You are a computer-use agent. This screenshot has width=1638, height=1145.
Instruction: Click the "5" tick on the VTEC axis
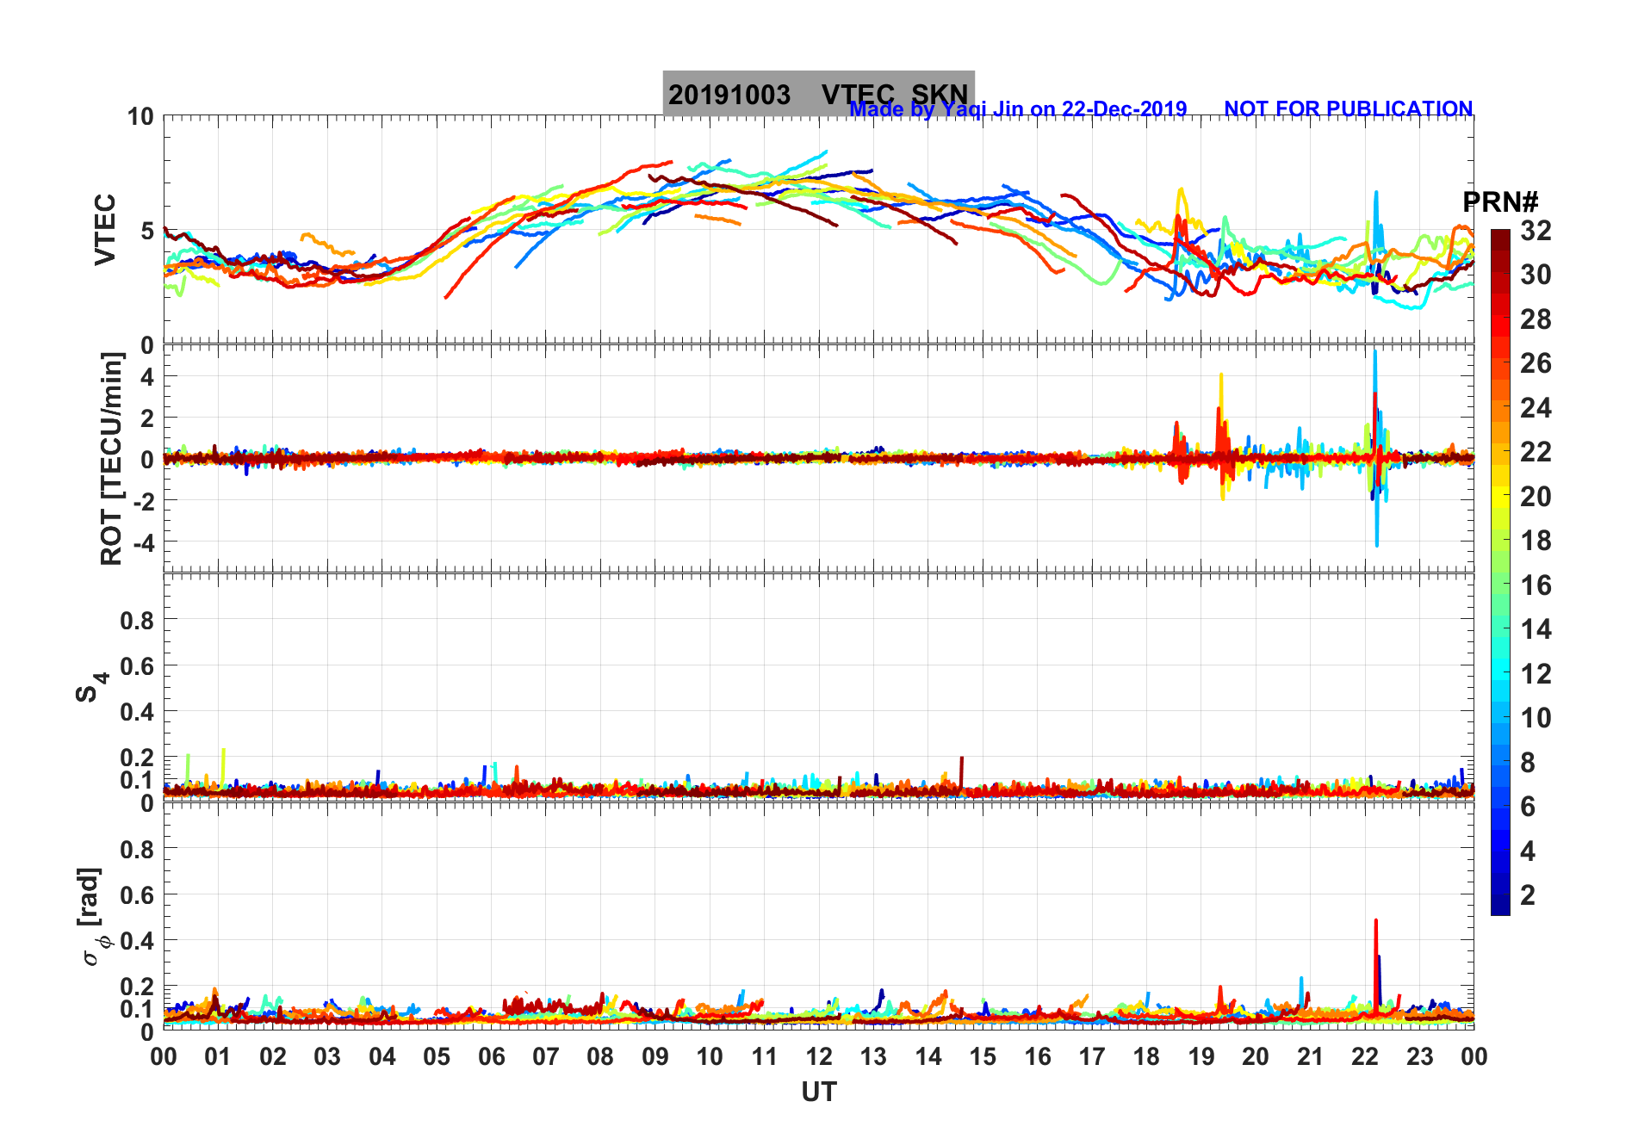[147, 231]
